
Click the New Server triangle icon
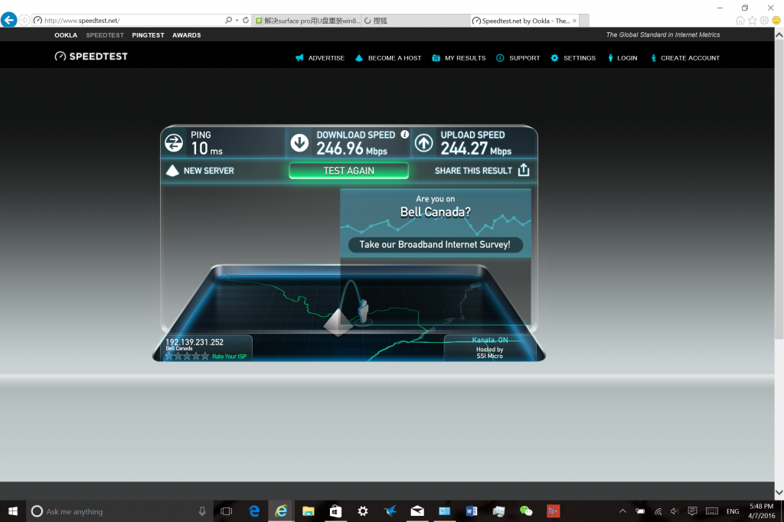(x=172, y=171)
